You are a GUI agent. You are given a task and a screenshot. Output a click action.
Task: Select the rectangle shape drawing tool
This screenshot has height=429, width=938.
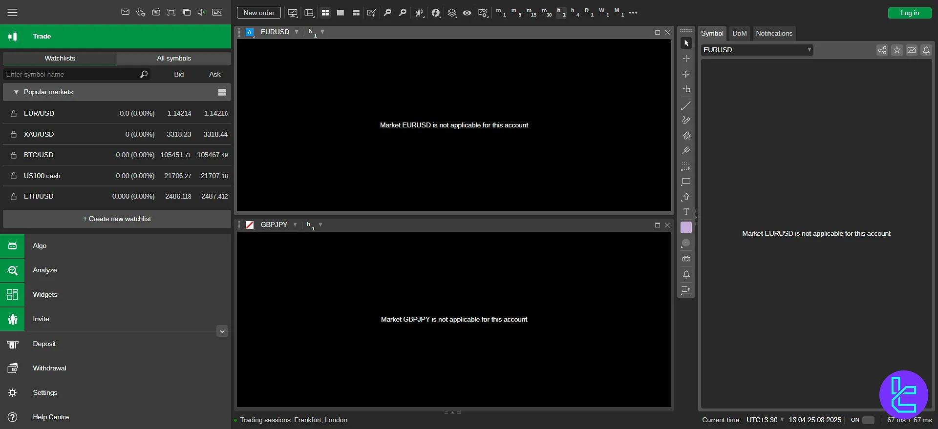coord(686,182)
